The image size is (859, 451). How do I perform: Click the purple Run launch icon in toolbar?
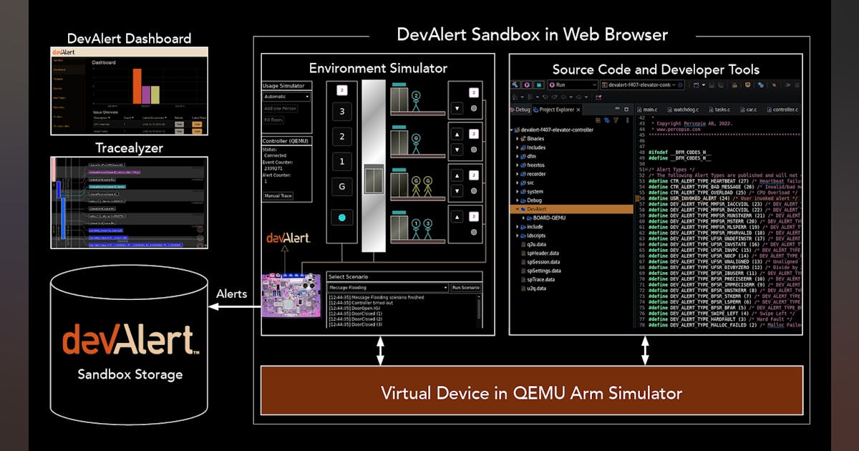pyautogui.click(x=527, y=84)
